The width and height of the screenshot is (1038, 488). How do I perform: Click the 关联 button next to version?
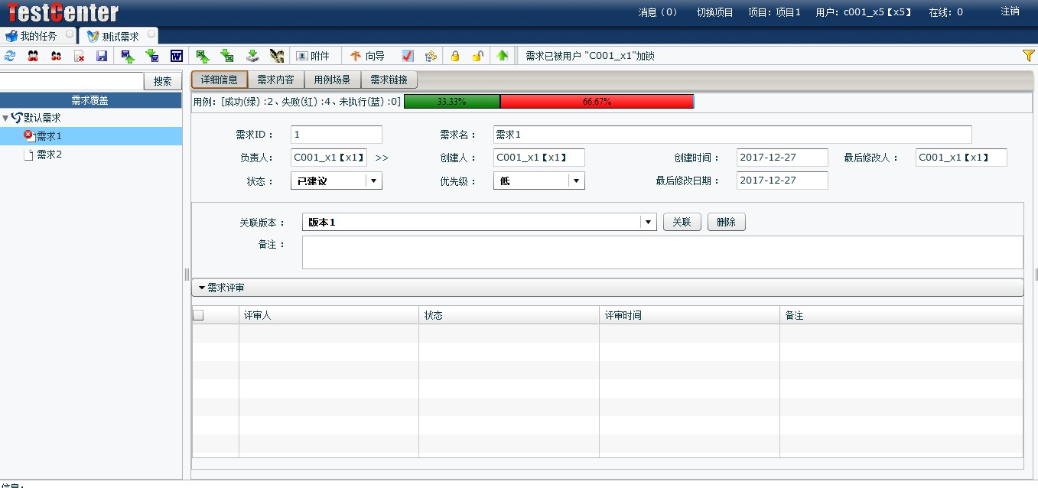pos(682,223)
